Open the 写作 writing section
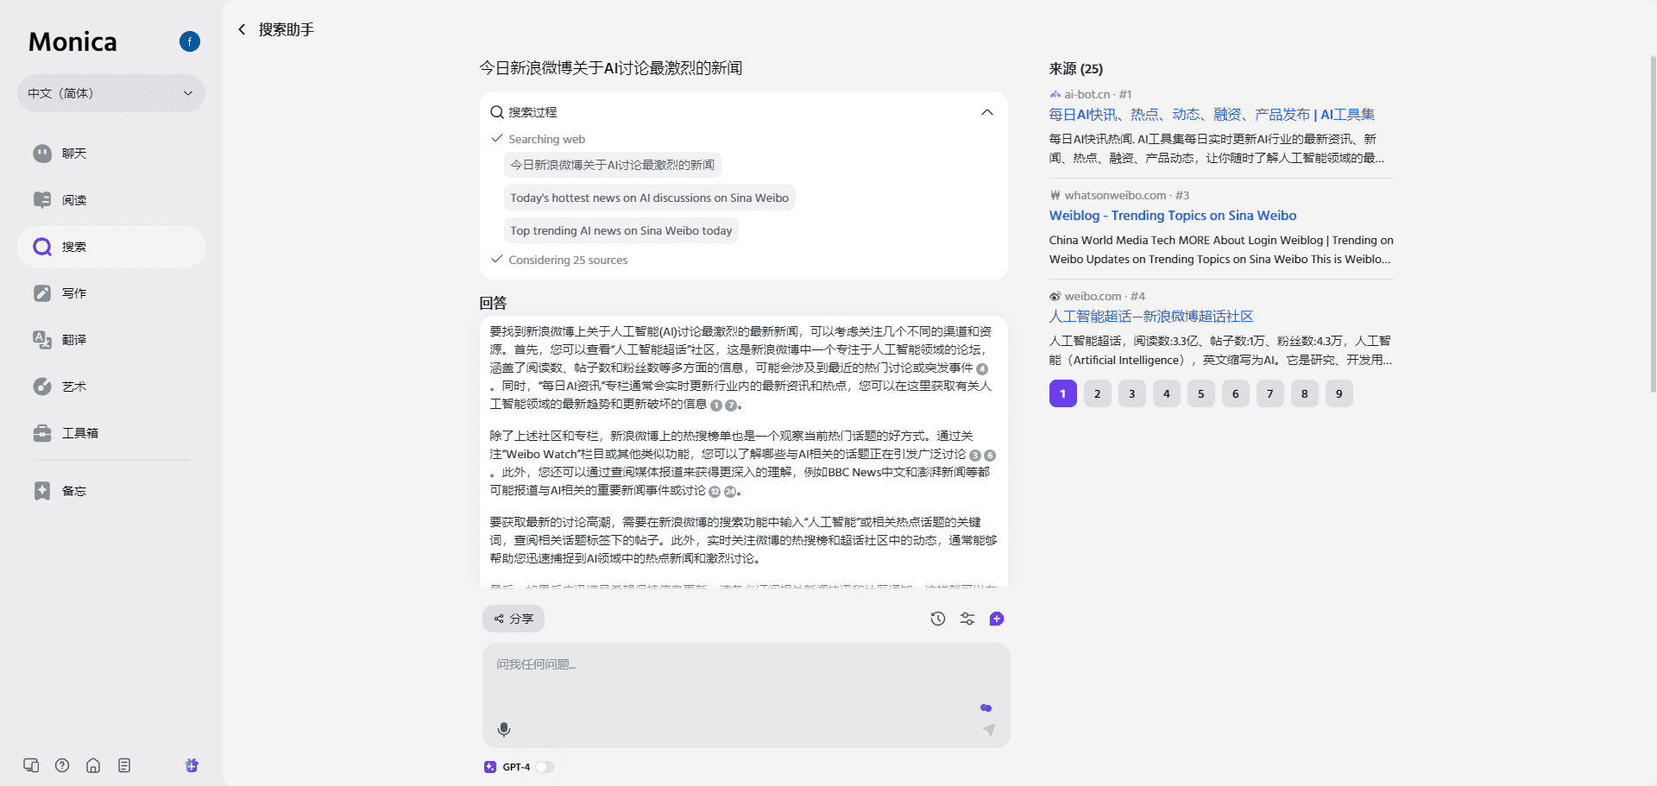Viewport: 1657px width, 786px height. coord(111,293)
